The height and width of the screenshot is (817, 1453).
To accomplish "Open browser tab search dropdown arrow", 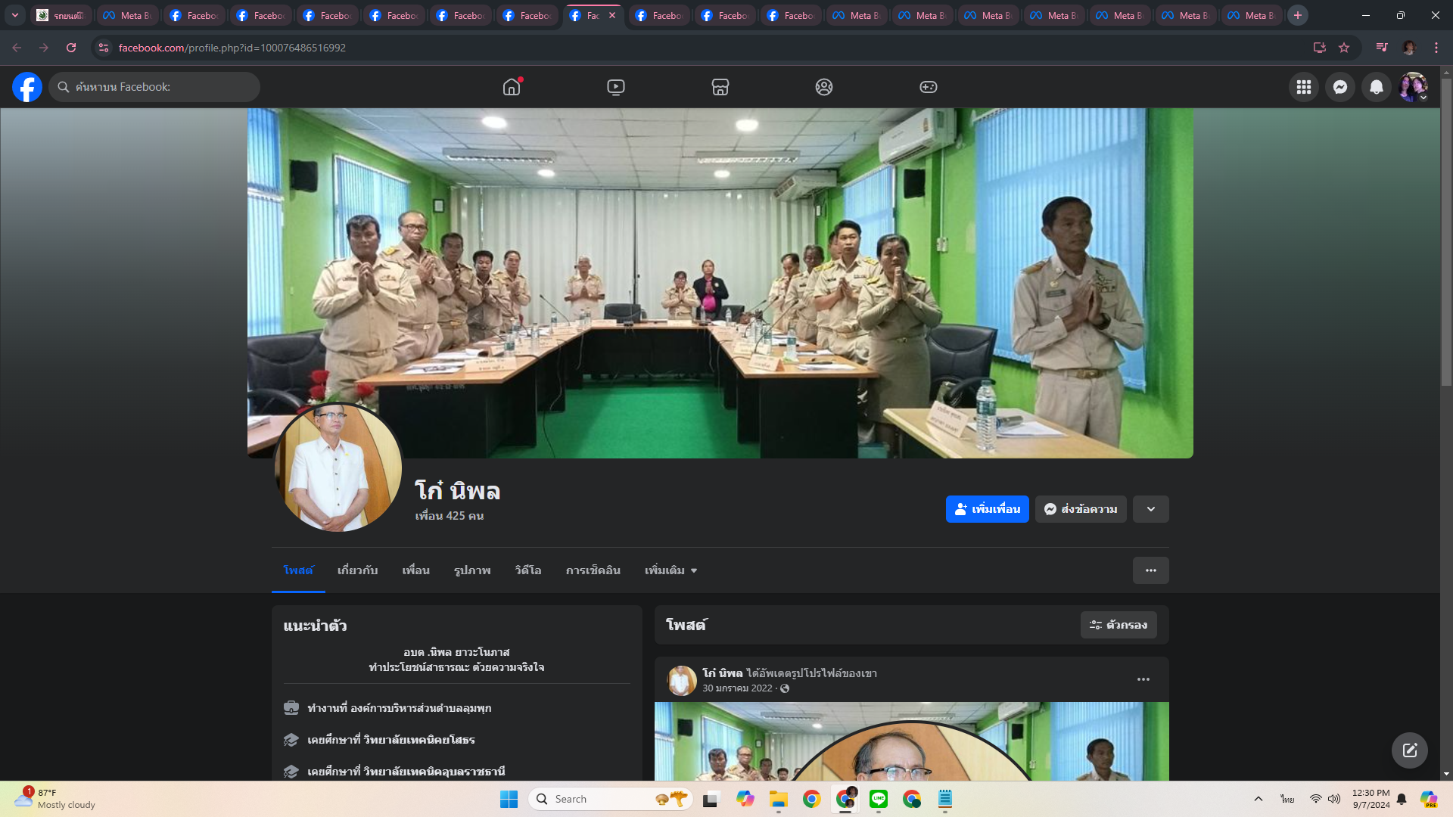I will click(14, 15).
